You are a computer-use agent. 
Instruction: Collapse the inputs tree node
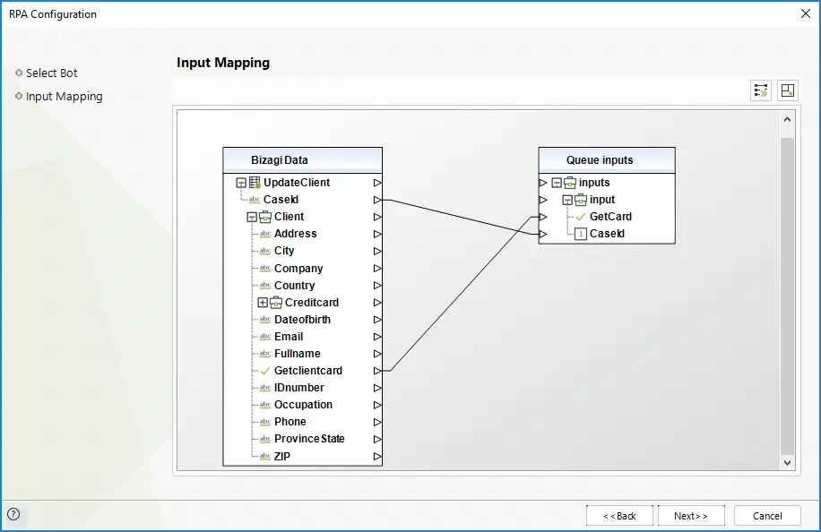coord(557,183)
